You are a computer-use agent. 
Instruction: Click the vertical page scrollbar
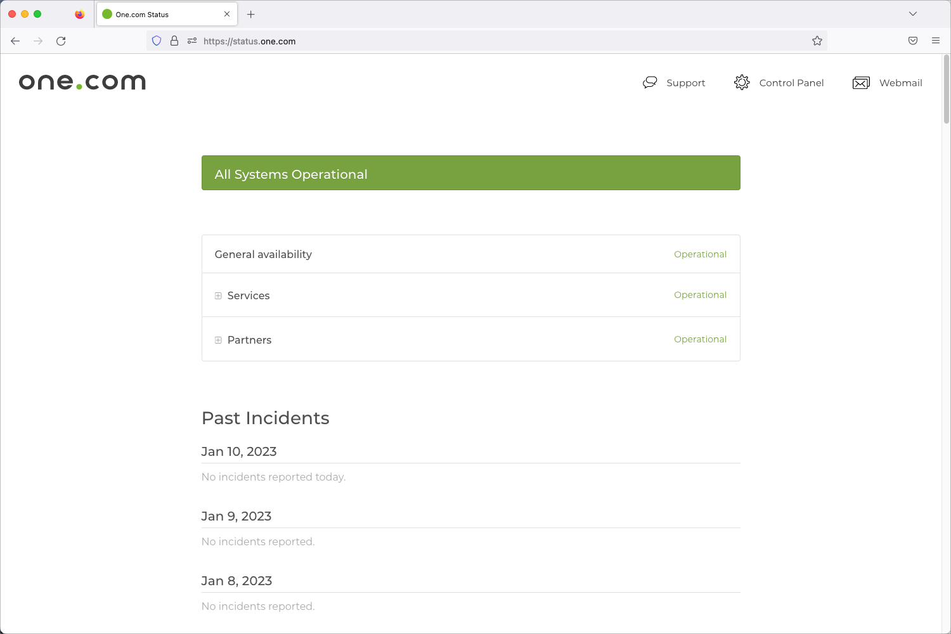(x=947, y=89)
